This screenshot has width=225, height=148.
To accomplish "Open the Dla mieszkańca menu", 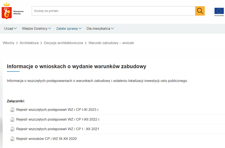I will (x=100, y=29).
